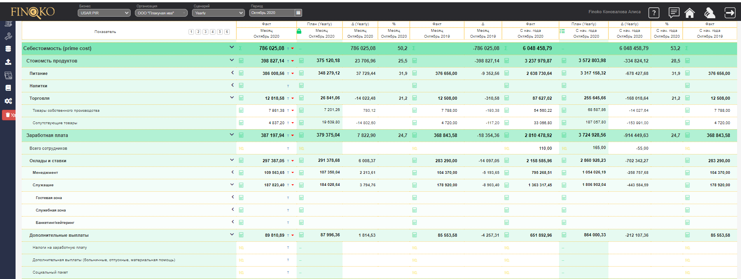
Task: Expand the Напитки row
Action: (232, 85)
